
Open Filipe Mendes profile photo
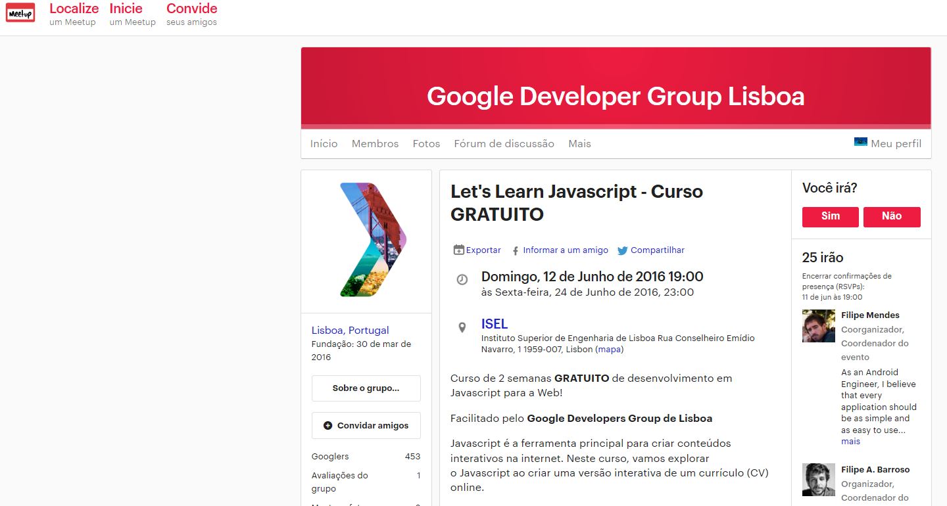tap(819, 326)
